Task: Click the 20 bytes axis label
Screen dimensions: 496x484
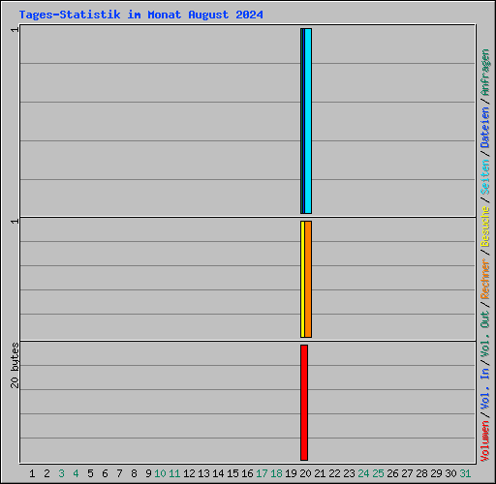Action: [15, 366]
